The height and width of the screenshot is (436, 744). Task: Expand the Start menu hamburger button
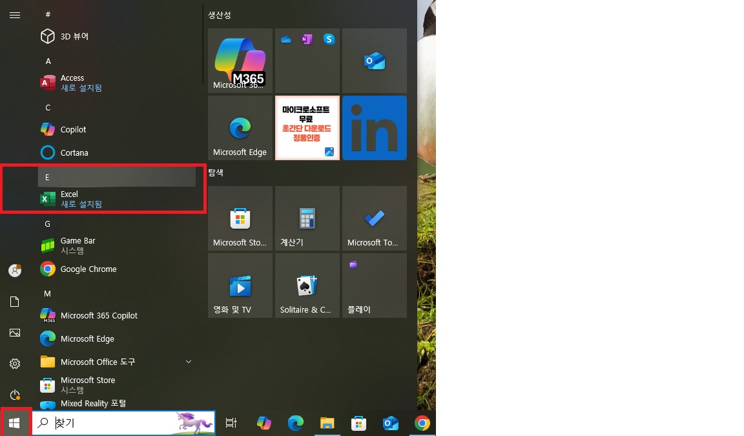(x=15, y=16)
